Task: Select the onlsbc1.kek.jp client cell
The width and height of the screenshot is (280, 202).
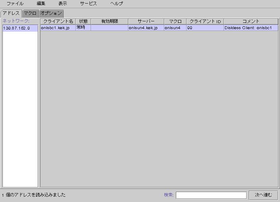Action: pyautogui.click(x=58, y=28)
